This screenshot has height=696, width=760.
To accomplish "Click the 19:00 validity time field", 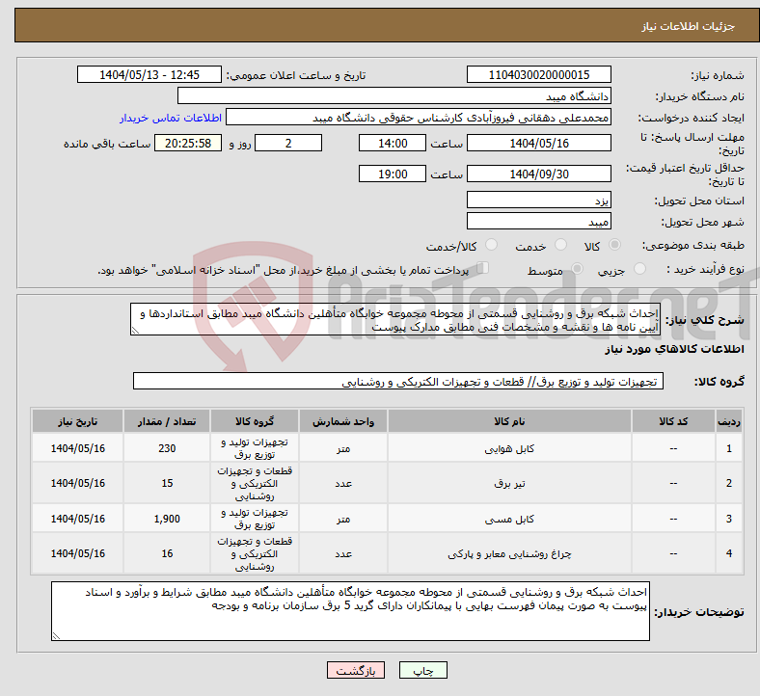I will [393, 174].
